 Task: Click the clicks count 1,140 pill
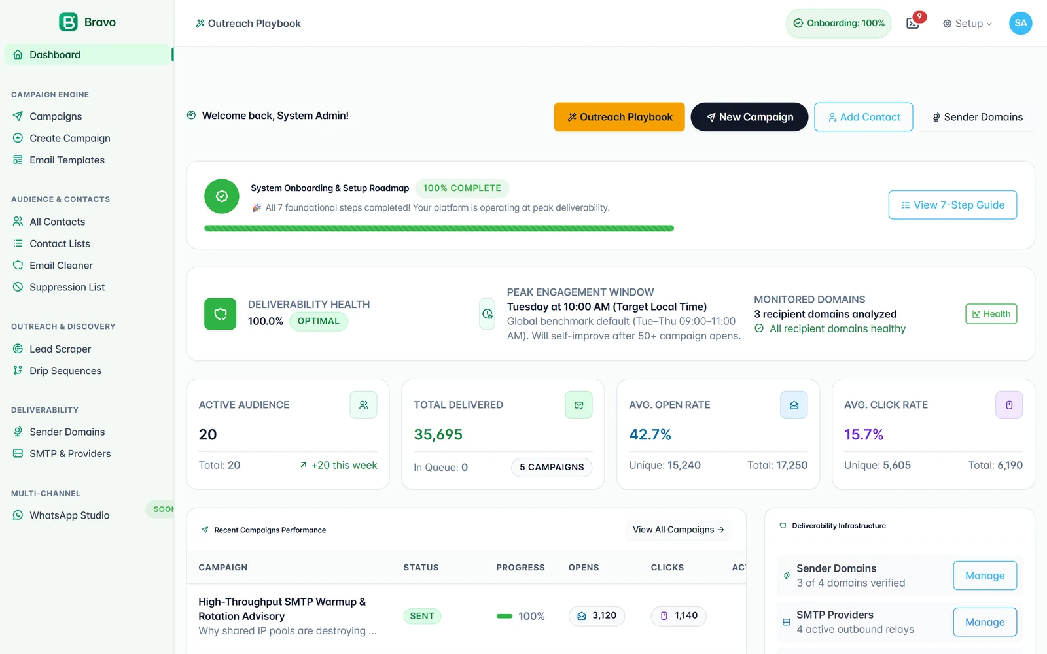679,616
